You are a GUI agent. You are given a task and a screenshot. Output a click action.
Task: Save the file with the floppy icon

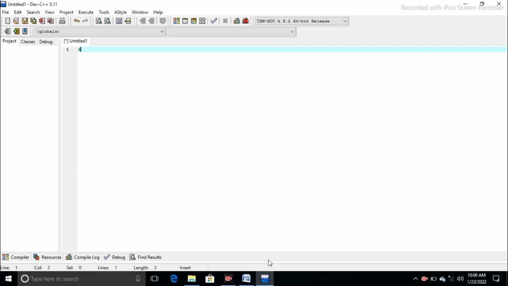pos(25,21)
